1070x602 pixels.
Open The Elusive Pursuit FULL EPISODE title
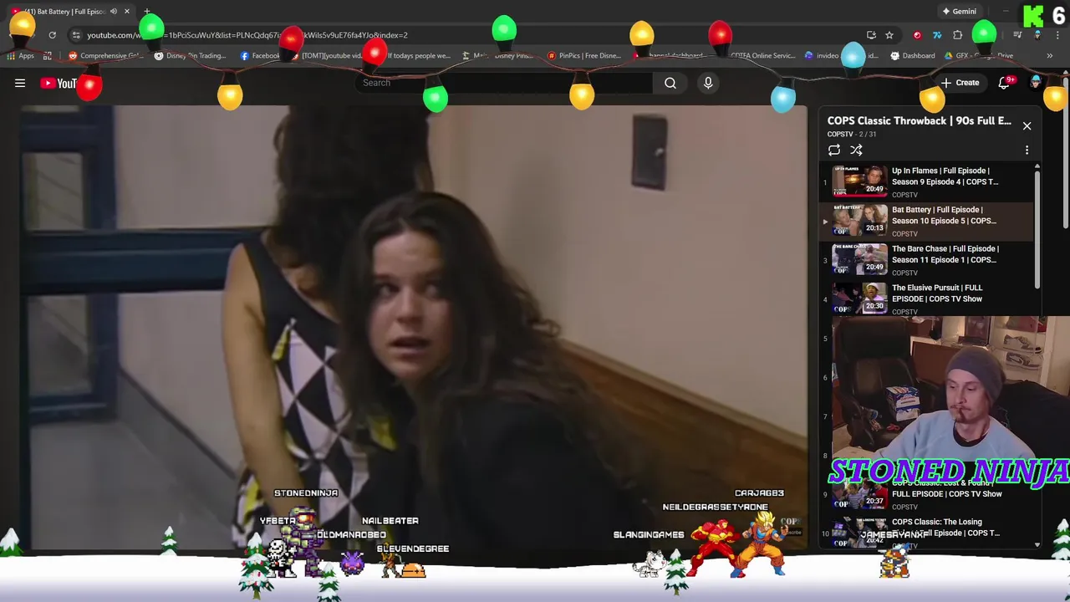937,293
